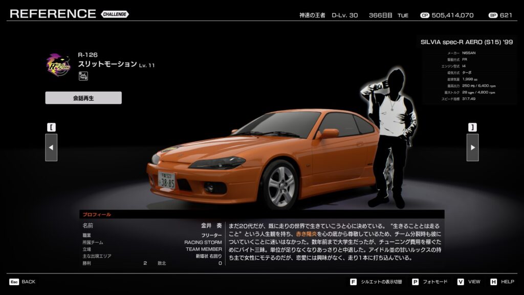Open フォトモード photo mode

(436, 282)
